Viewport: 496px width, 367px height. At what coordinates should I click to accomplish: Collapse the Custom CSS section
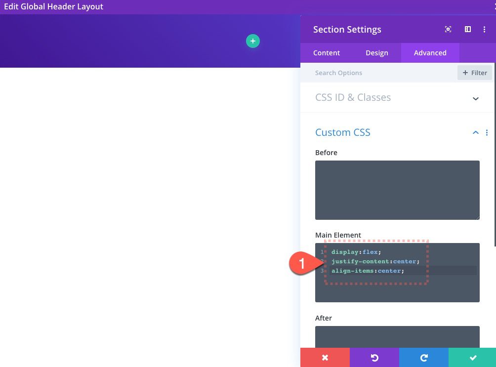click(x=475, y=132)
